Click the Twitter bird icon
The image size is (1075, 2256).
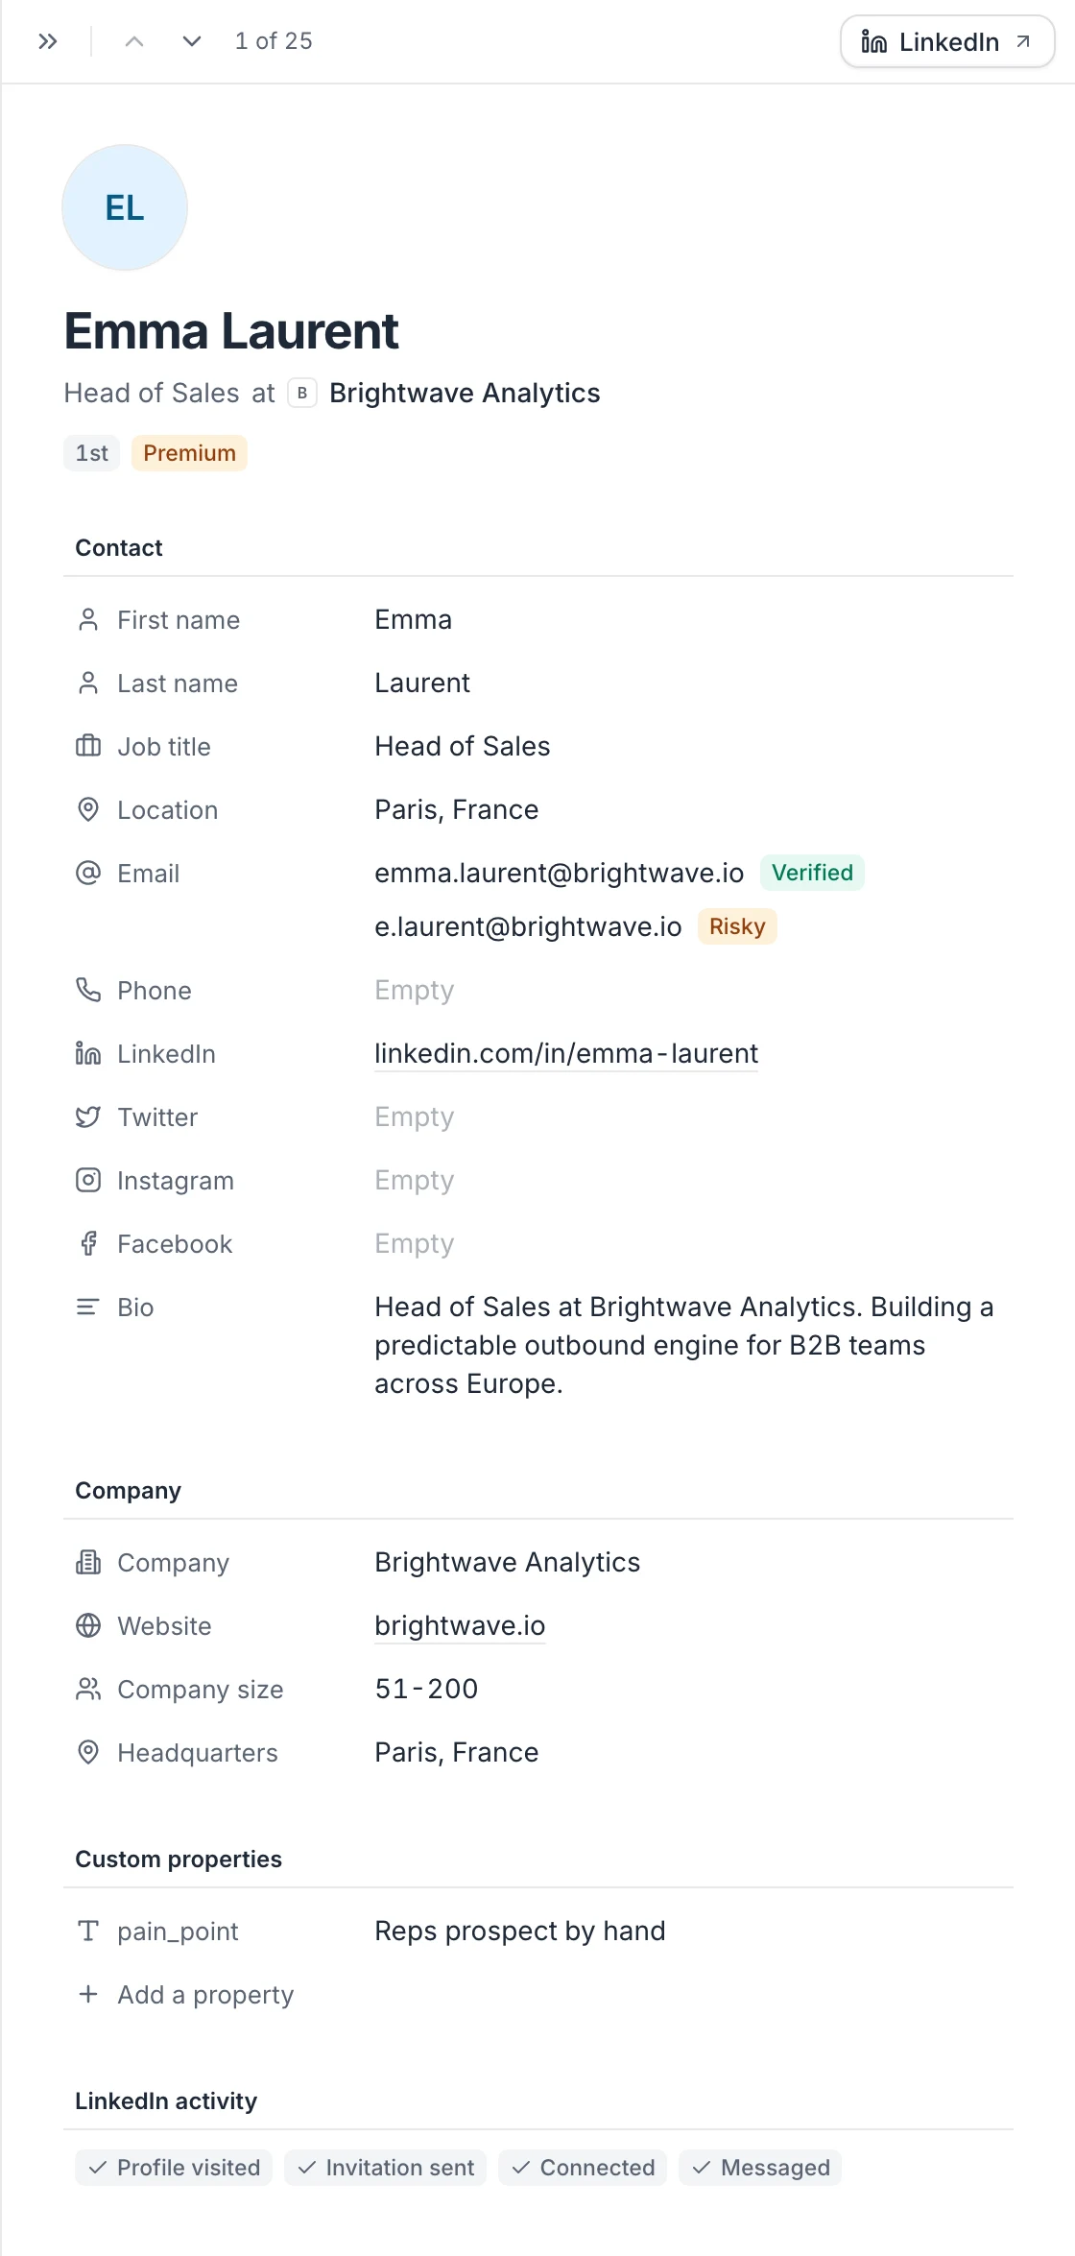88,1117
